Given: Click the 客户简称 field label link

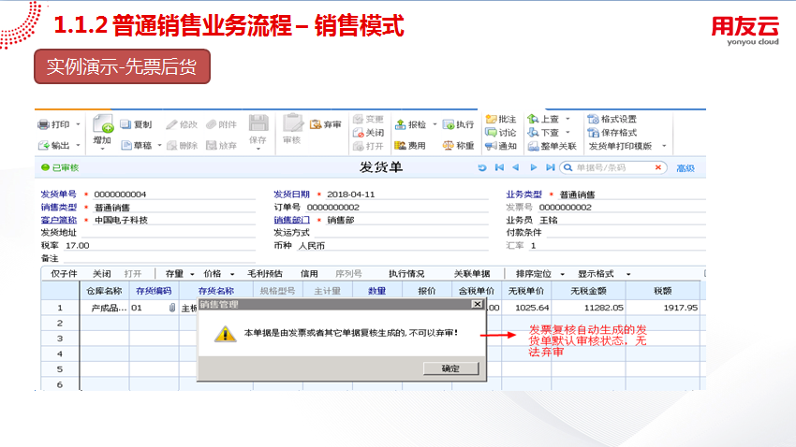Looking at the screenshot, I should click(x=59, y=220).
